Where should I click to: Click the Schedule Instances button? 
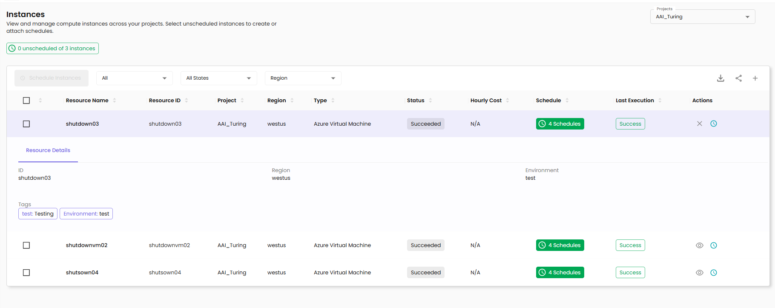click(52, 78)
